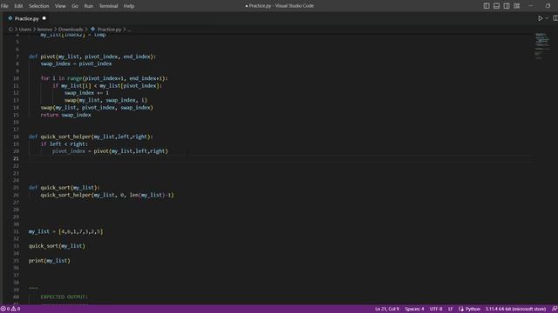Open the errors and warnings count indicator
558x313 pixels.
pyautogui.click(x=10, y=310)
